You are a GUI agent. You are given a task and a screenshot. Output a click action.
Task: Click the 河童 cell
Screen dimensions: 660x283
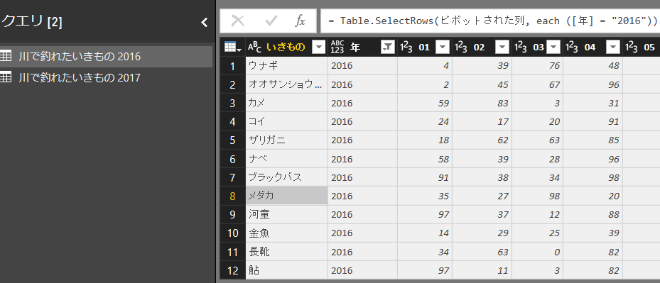(286, 214)
